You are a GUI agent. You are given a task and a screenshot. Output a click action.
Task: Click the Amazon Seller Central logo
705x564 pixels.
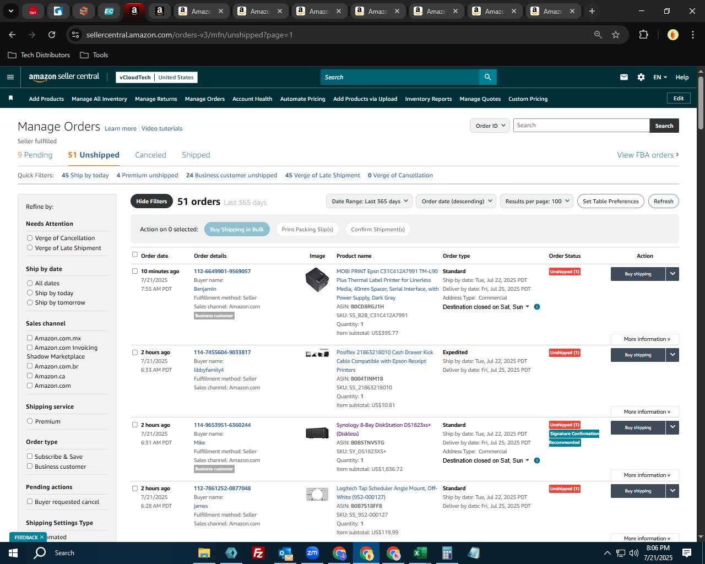[x=64, y=77]
